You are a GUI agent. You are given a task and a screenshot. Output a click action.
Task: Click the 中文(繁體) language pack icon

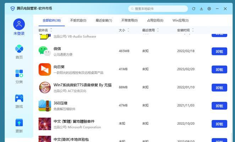45,124
